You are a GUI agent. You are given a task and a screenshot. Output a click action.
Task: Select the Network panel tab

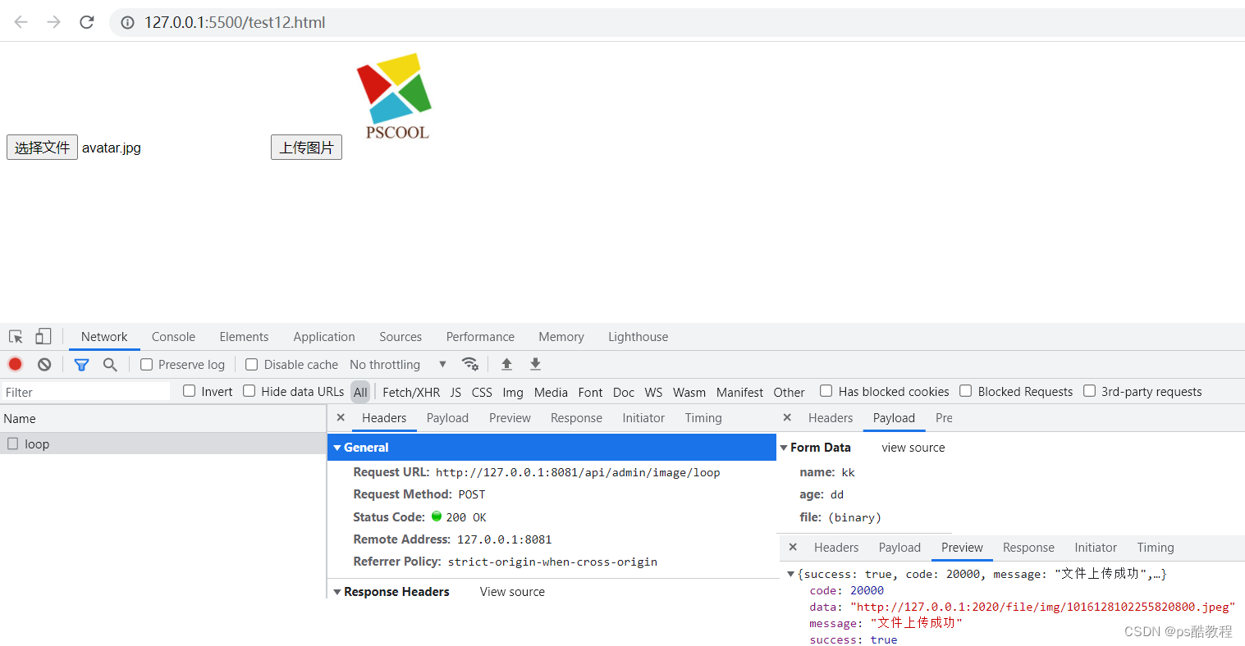coord(104,337)
